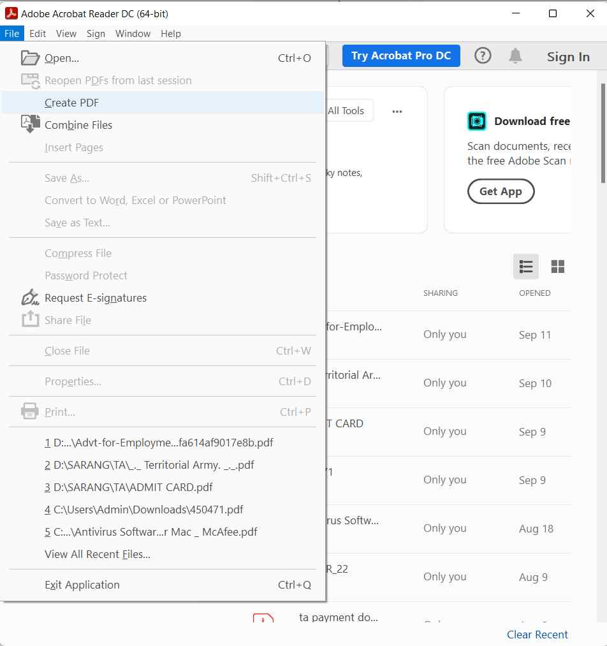The width and height of the screenshot is (607, 646).
Task: Click the Aug 18 opened date
Action: [536, 529]
